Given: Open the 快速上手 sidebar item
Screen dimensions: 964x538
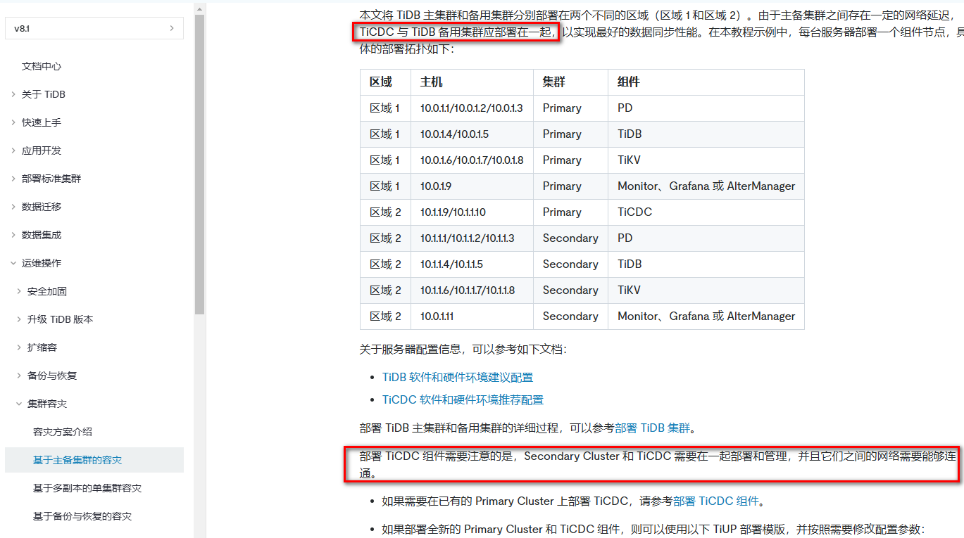Looking at the screenshot, I should (42, 122).
